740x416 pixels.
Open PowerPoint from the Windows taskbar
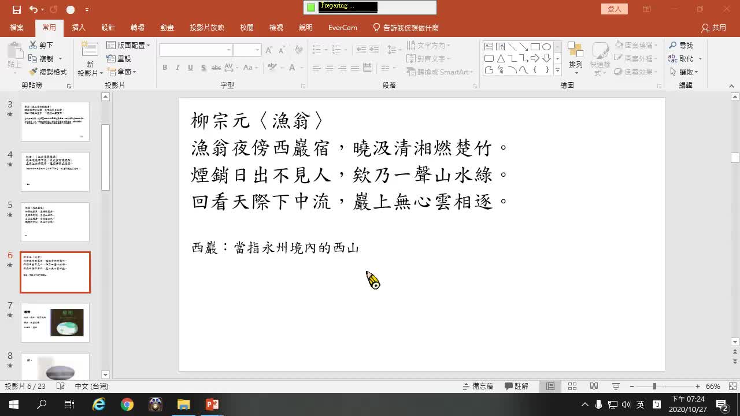pyautogui.click(x=212, y=404)
